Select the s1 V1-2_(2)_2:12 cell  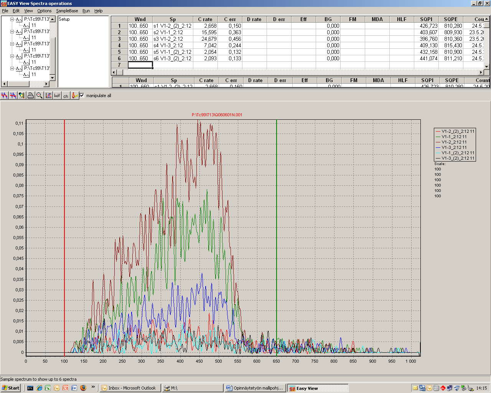[x=173, y=26]
